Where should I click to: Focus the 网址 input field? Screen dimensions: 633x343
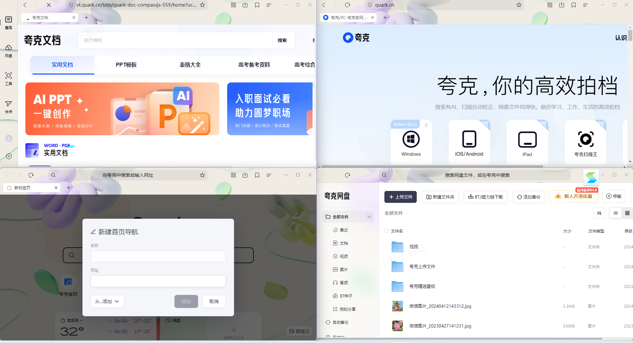pos(158,281)
